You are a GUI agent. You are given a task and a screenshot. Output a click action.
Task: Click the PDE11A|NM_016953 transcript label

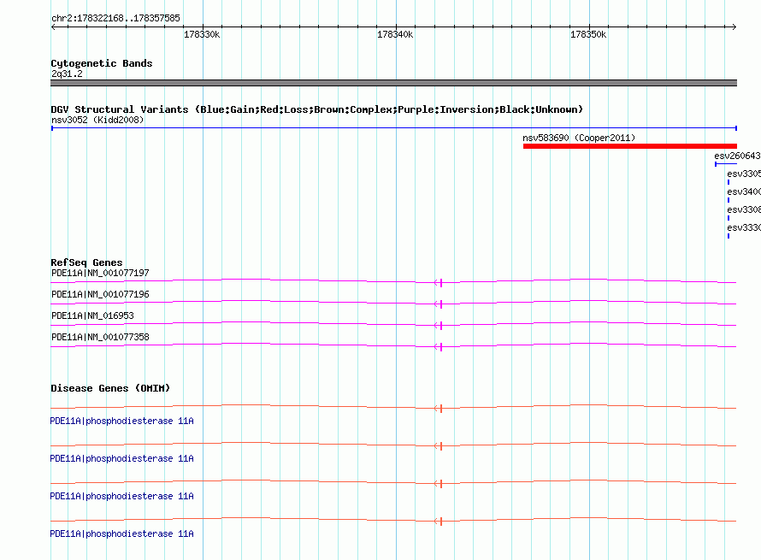pos(92,315)
